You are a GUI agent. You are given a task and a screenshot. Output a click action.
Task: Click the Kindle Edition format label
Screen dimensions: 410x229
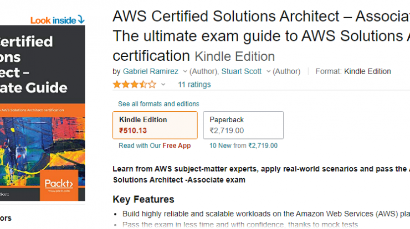[143, 119]
